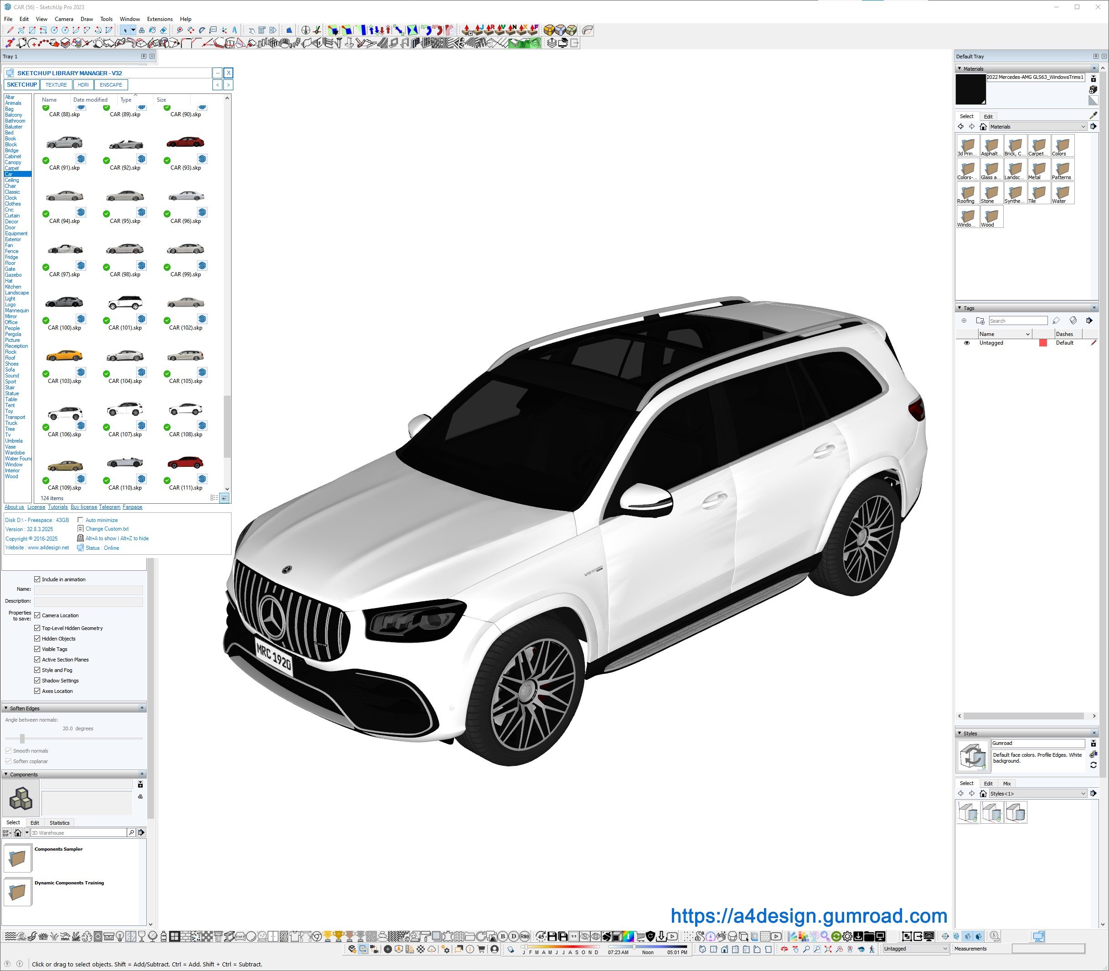The image size is (1109, 971).
Task: Open the Tutorials link
Action: 57,507
